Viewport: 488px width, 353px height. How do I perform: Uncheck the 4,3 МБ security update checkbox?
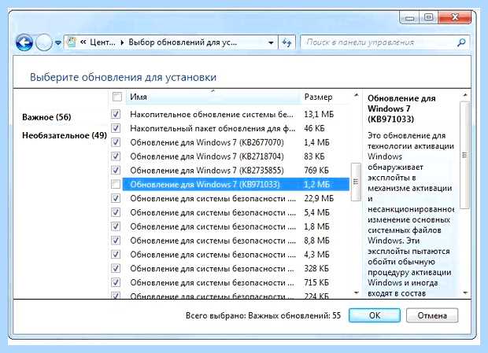coord(116,255)
